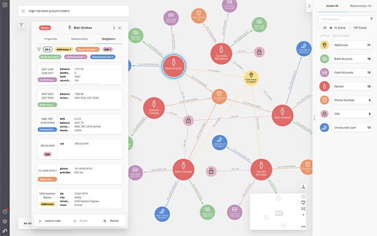Select the Man Gotwalt person node
The width and height of the screenshot is (377, 236).
282,115
